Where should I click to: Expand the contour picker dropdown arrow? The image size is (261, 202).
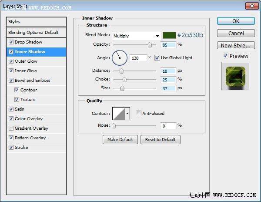[127, 114]
